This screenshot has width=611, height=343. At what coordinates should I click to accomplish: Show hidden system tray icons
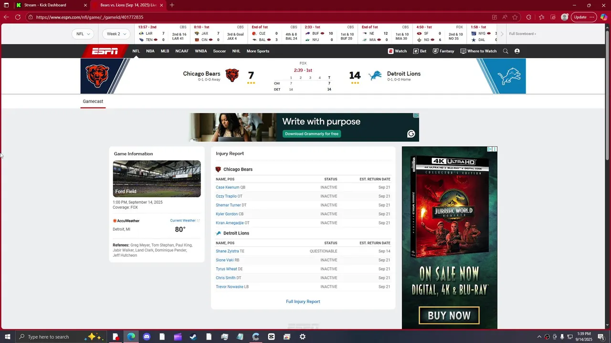[x=539, y=337]
